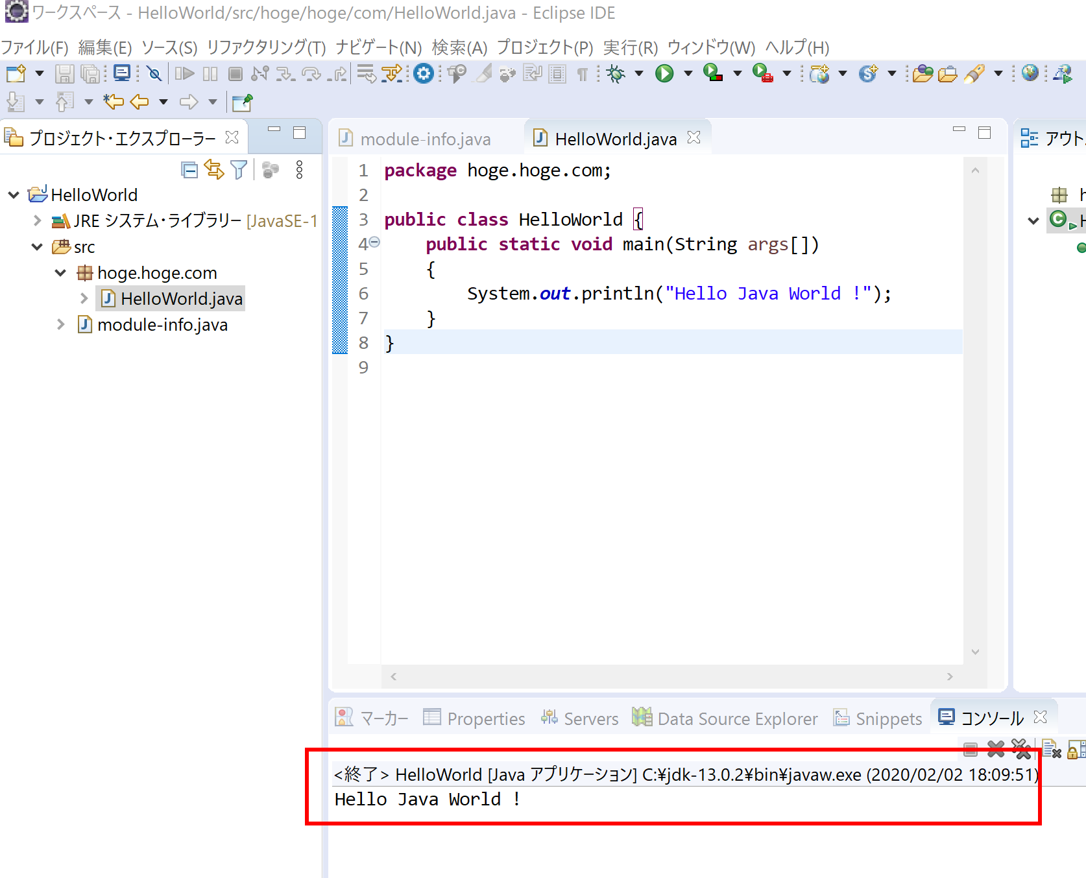The image size is (1086, 878).
Task: Switch to Data Source Explorer tab
Action: [725, 718]
